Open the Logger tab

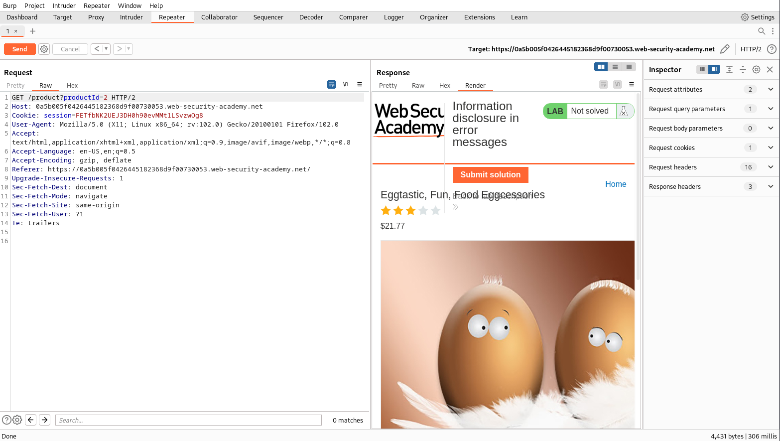pyautogui.click(x=394, y=17)
